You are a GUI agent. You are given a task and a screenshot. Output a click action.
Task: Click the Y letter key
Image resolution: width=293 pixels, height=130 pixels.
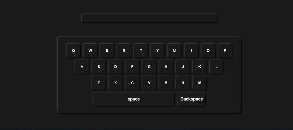coord(158,50)
